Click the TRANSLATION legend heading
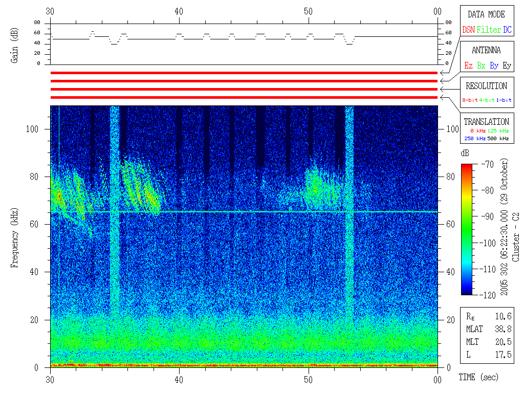 [x=487, y=122]
